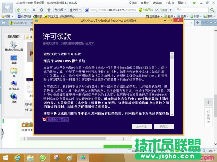Viewport: 217px width, 162px height.
Task: Click the Baidu paw site icon in address bar
Action: click(x=87, y=10)
